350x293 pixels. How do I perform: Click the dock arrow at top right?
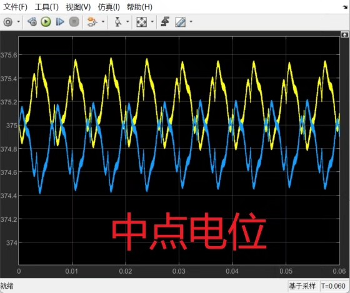point(345,7)
